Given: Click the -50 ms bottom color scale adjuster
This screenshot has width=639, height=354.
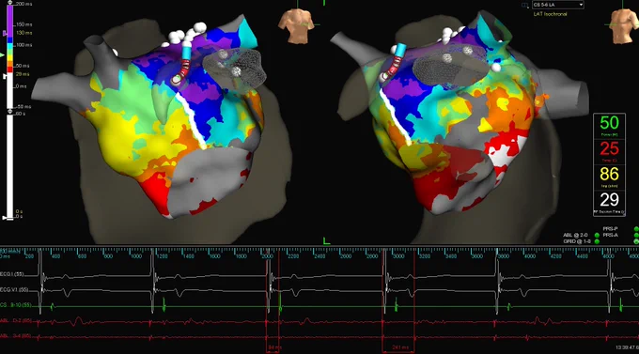Looking at the screenshot, I should [x=10, y=110].
